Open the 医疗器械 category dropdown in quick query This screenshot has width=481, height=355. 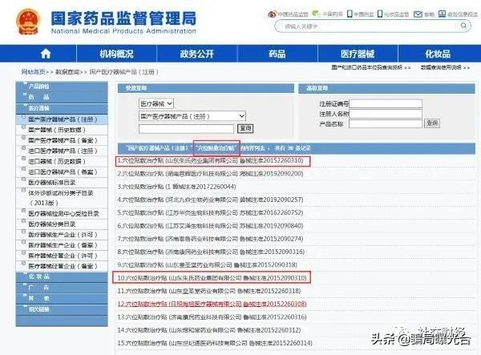[156, 103]
